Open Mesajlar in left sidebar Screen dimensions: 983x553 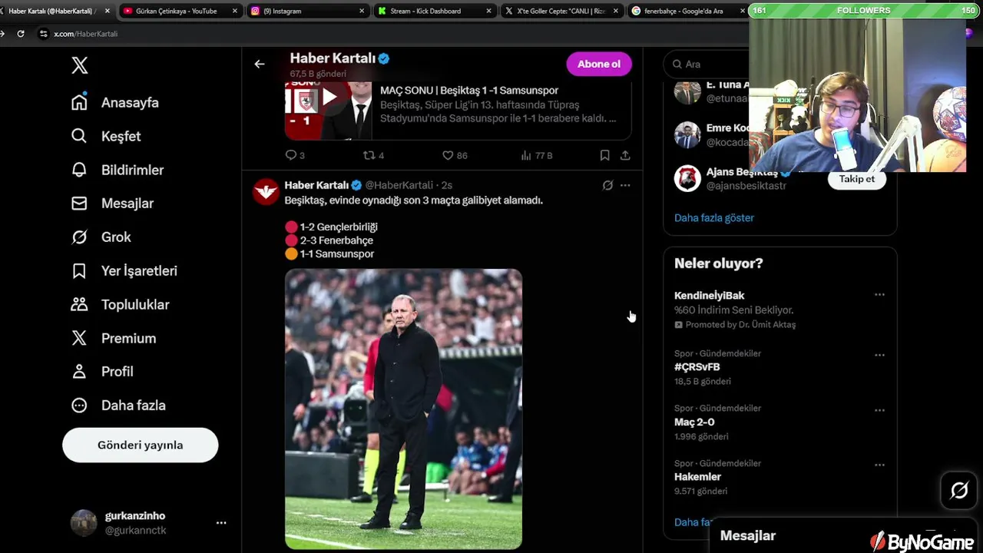click(x=112, y=204)
